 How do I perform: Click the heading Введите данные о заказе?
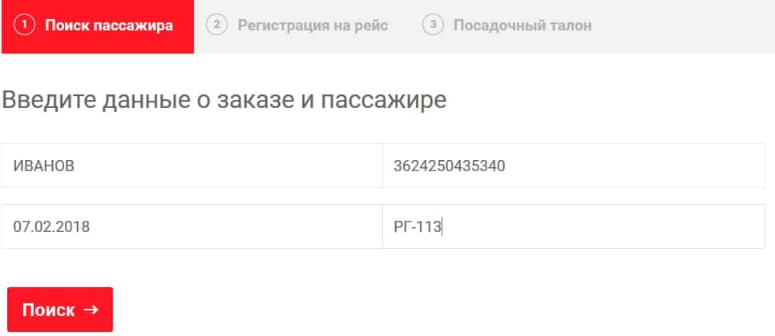click(x=160, y=101)
